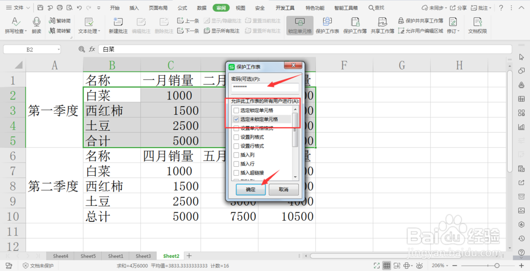This screenshot has height=271, width=530.
Task: Click the 分享 share button
Action: (458, 7)
